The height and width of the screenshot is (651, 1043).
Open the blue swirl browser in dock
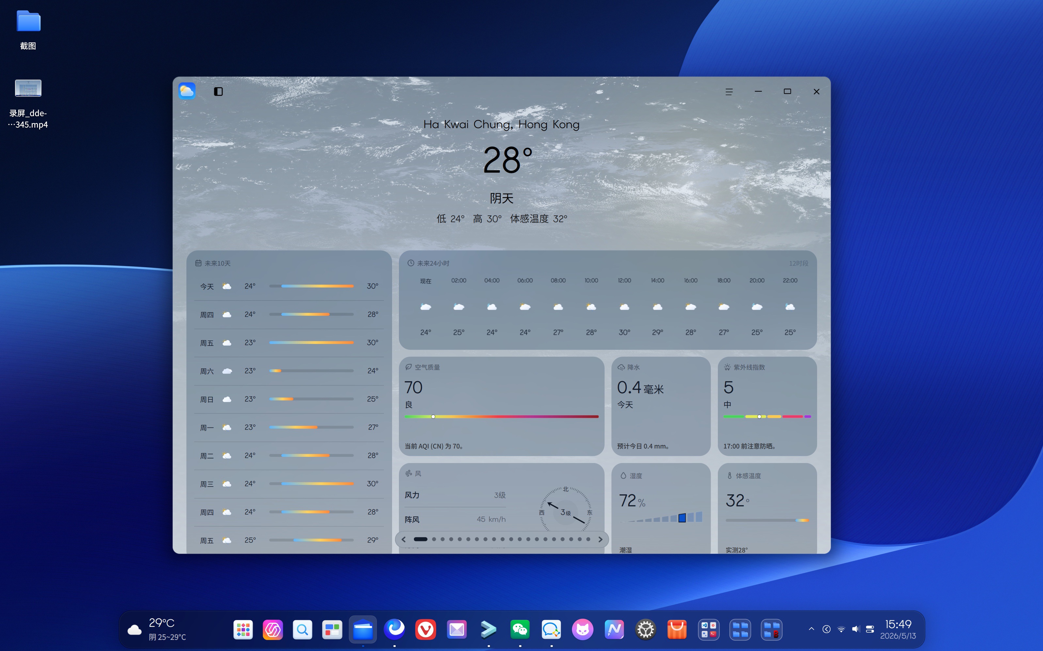[394, 629]
